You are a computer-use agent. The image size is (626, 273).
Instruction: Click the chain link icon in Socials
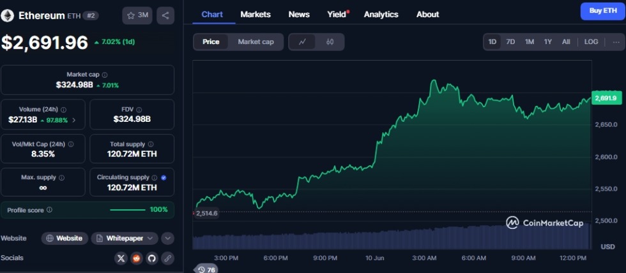tap(167, 258)
